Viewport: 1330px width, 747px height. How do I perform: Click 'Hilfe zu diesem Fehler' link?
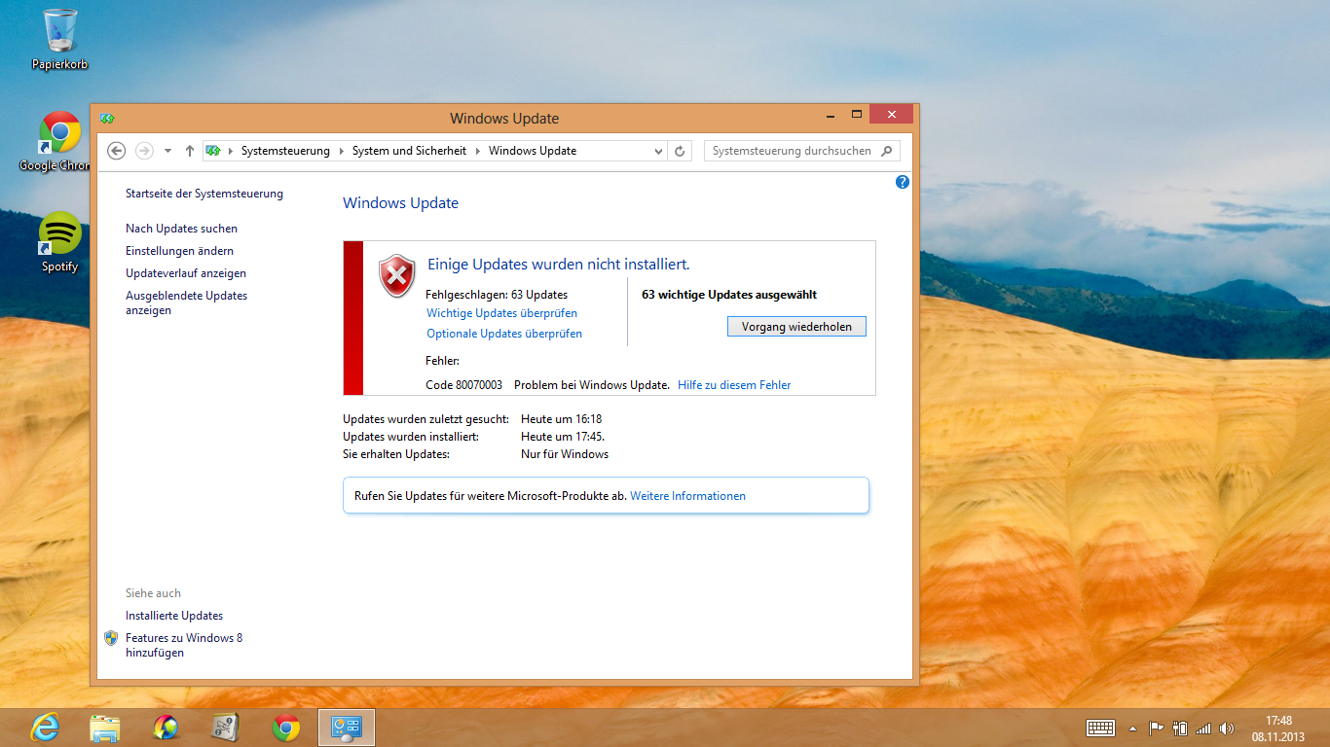tap(734, 385)
